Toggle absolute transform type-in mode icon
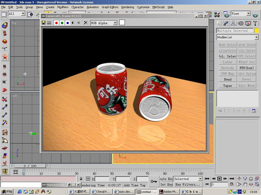The width and height of the screenshot is (261, 195). point(88,179)
